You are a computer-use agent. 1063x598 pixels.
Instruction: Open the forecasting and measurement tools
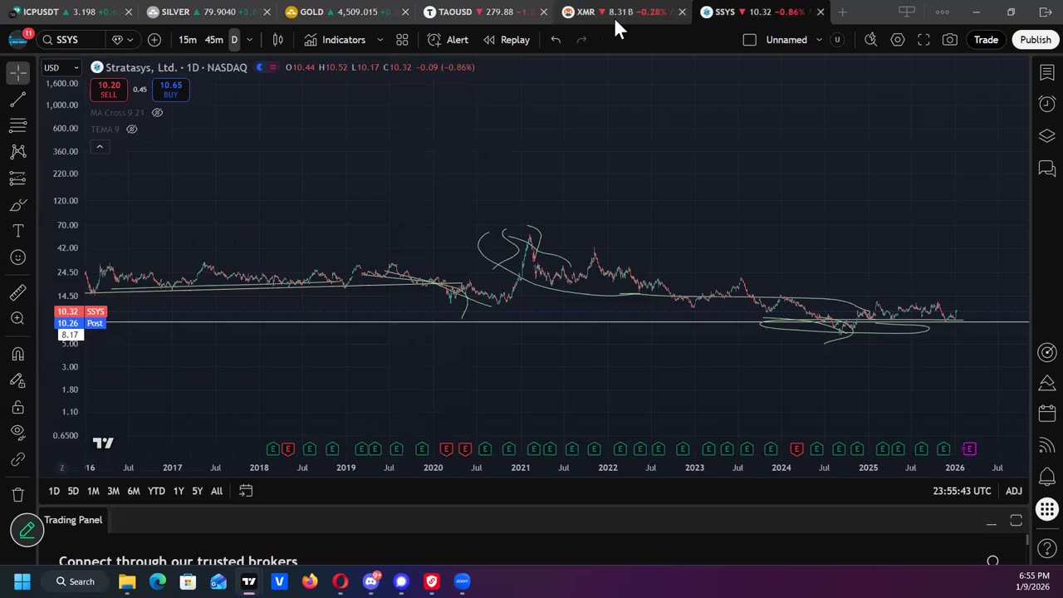coord(17,179)
